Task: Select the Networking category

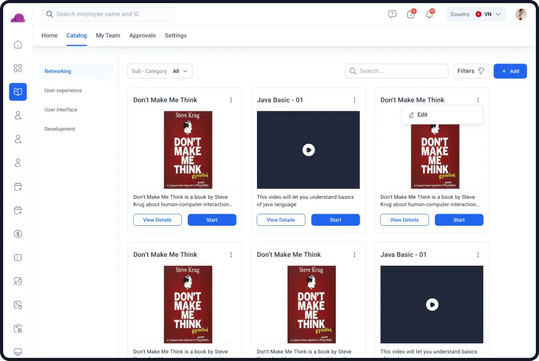Action: 75,71
